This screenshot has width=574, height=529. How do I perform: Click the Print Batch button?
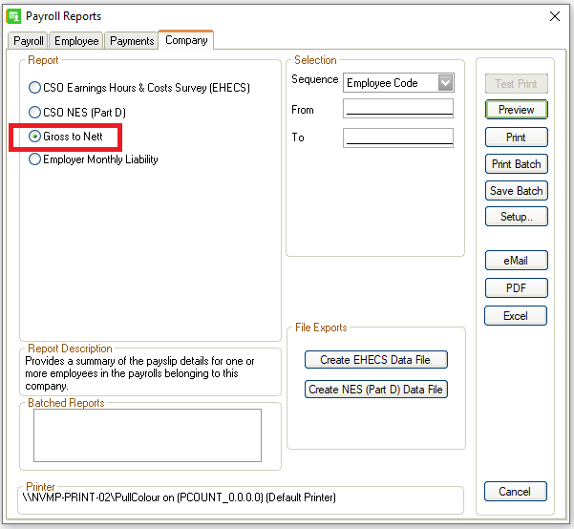(x=516, y=164)
